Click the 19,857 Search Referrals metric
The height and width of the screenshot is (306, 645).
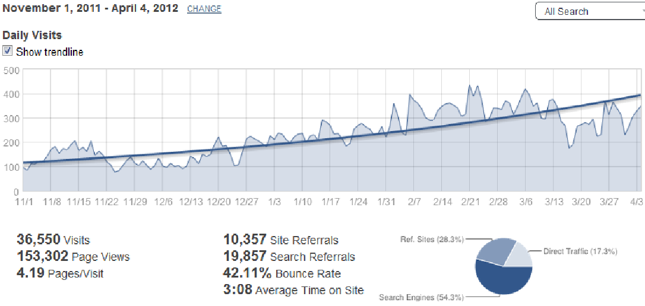[x=289, y=256]
